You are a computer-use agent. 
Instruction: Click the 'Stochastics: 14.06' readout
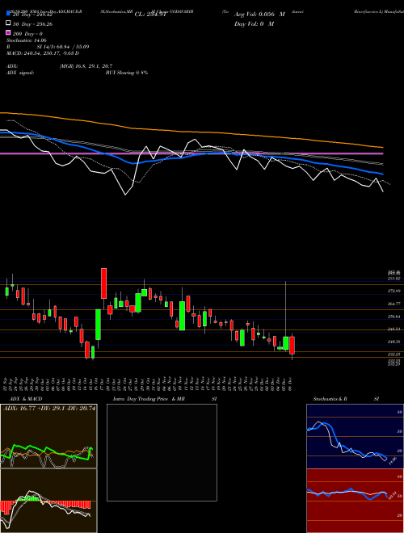pos(27,40)
